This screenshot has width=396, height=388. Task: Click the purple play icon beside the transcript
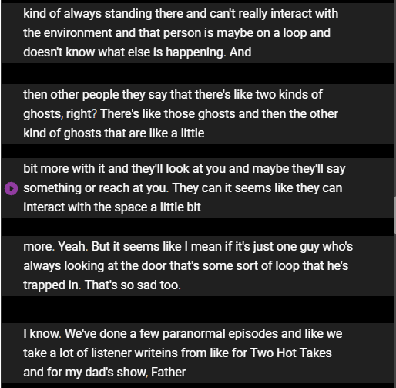pos(11,188)
